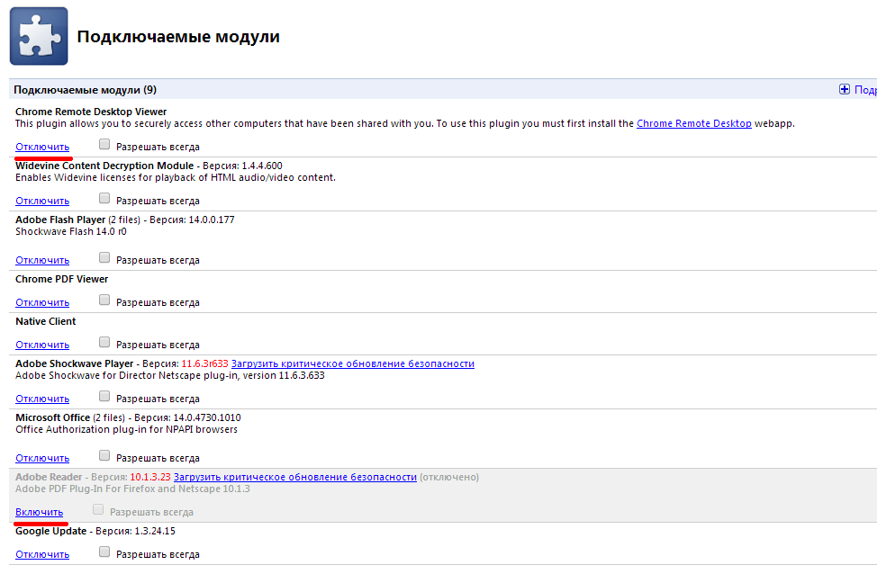Disable the Chrome PDF Viewer plugin
Screen dimensions: 877x574
click(42, 302)
